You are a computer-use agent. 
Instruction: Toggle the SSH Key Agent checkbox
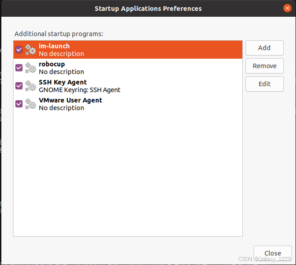click(19, 86)
